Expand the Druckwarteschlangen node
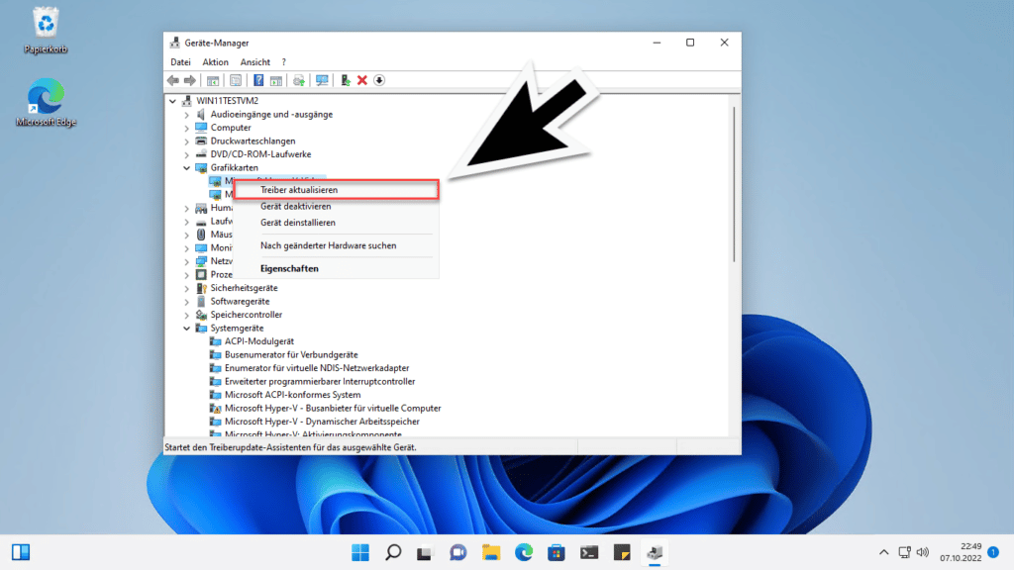Viewport: 1014px width, 570px height. click(x=187, y=142)
